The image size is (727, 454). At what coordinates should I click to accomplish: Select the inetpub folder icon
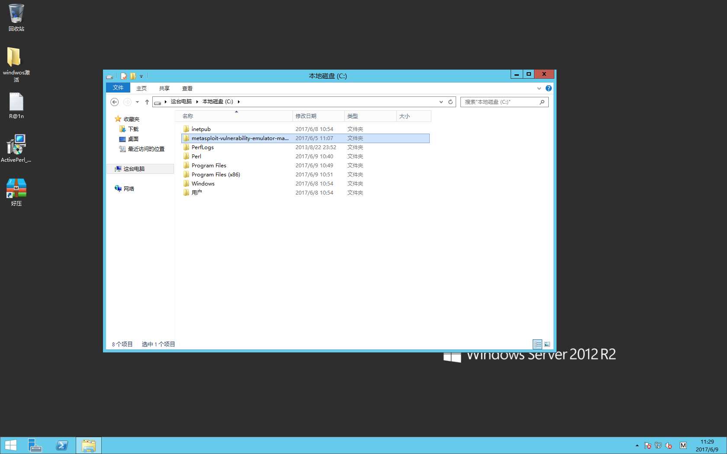click(x=186, y=129)
